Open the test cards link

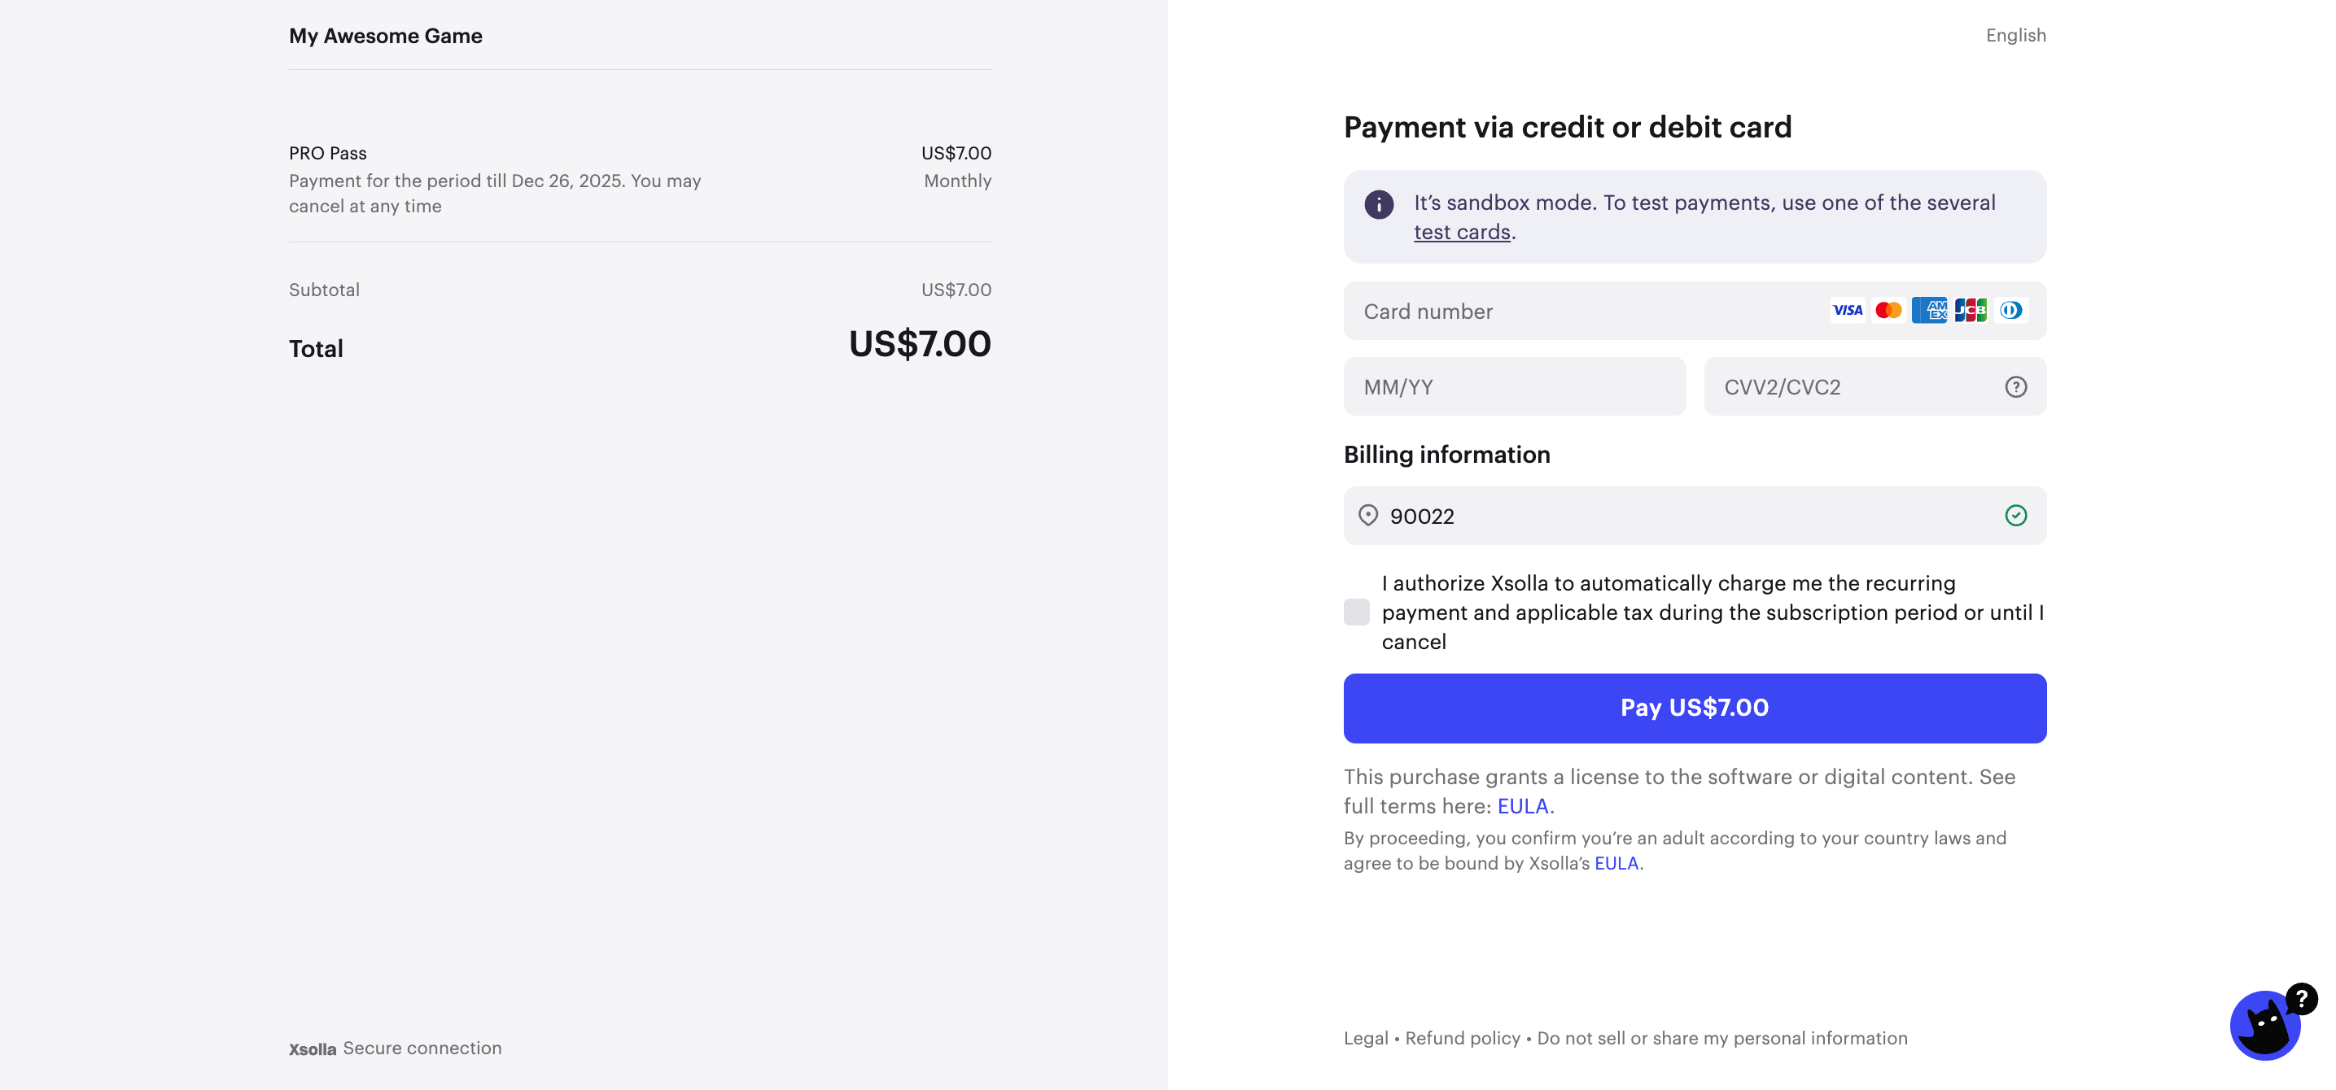coord(1462,233)
